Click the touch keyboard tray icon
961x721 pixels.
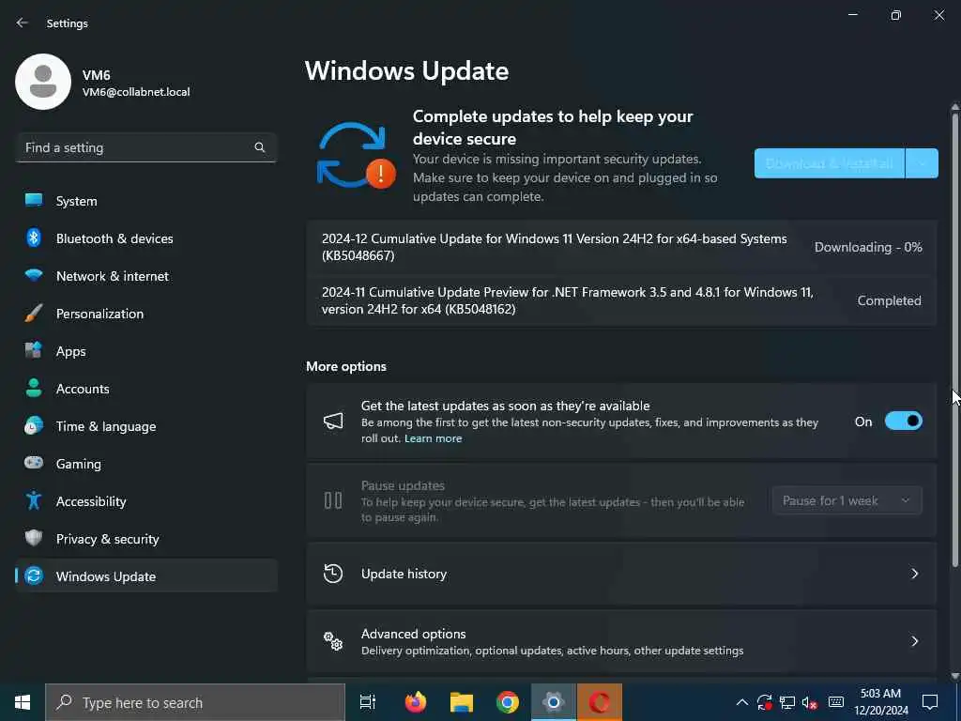[836, 702]
